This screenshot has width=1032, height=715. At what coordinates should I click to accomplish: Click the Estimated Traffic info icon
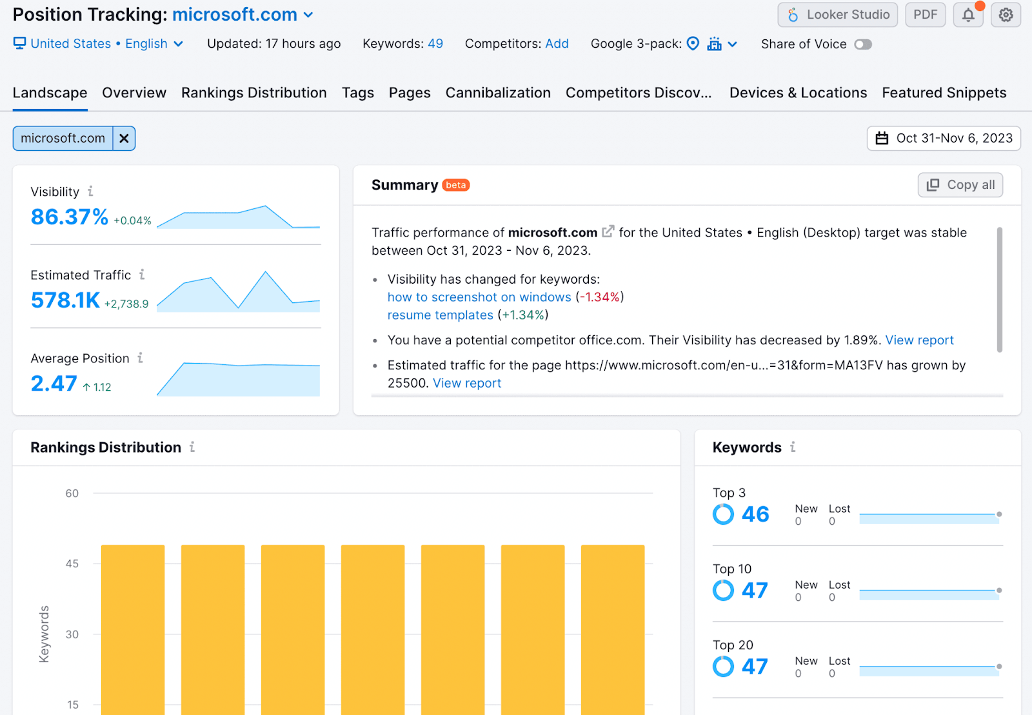(x=142, y=275)
